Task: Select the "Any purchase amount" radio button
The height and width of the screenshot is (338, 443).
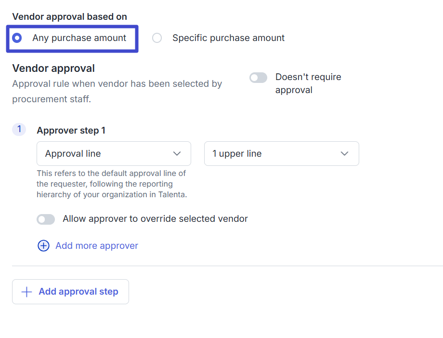Action: (x=17, y=38)
